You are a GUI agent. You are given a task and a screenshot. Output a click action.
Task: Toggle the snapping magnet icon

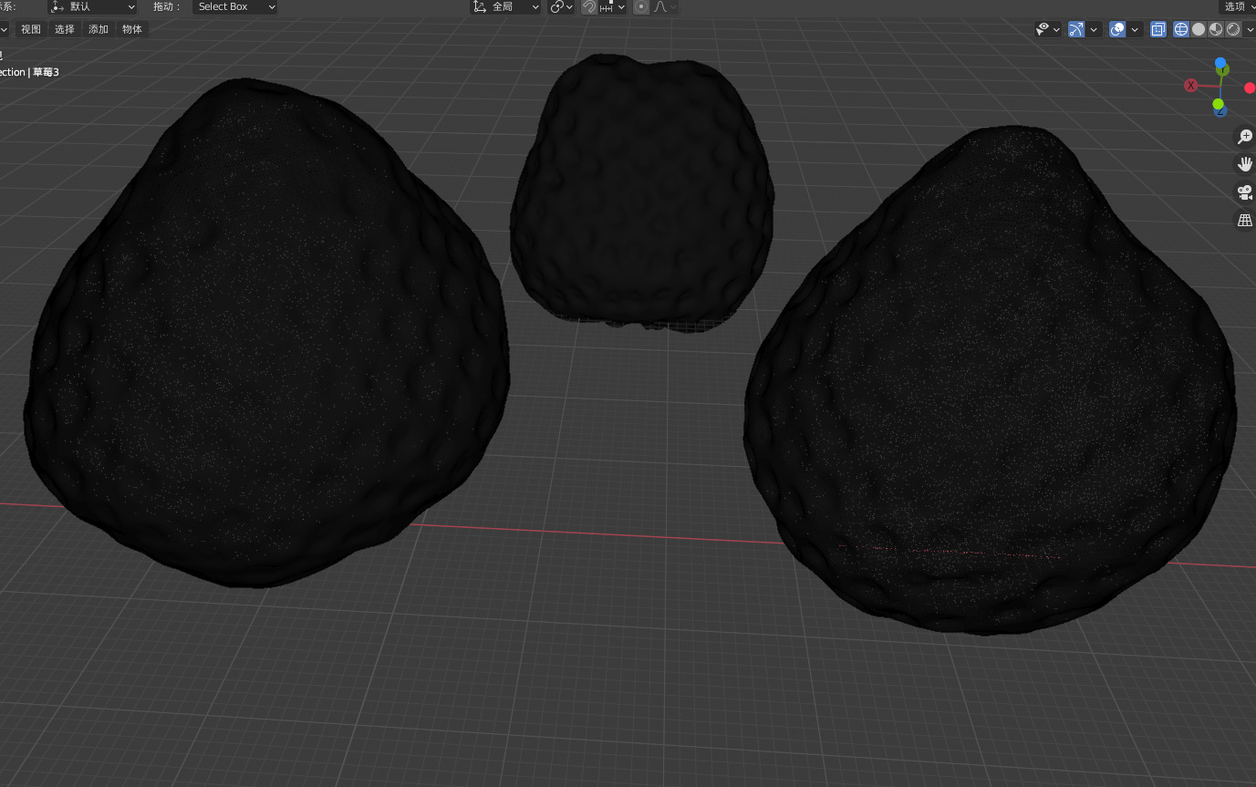tap(589, 6)
